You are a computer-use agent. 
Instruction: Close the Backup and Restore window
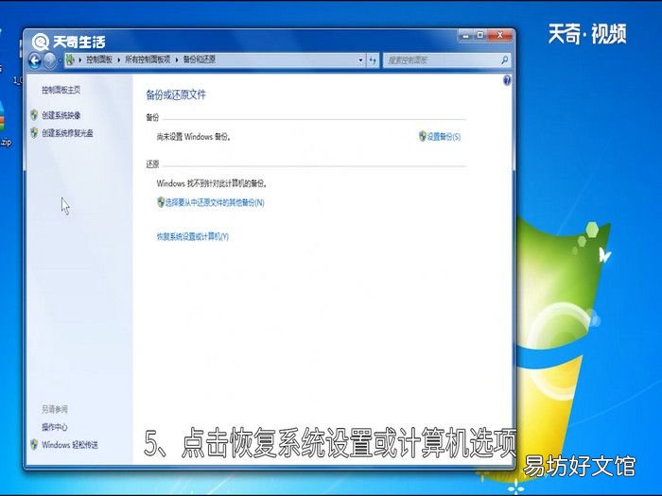[500, 36]
